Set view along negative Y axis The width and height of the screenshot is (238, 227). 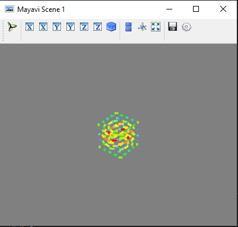point(57,27)
